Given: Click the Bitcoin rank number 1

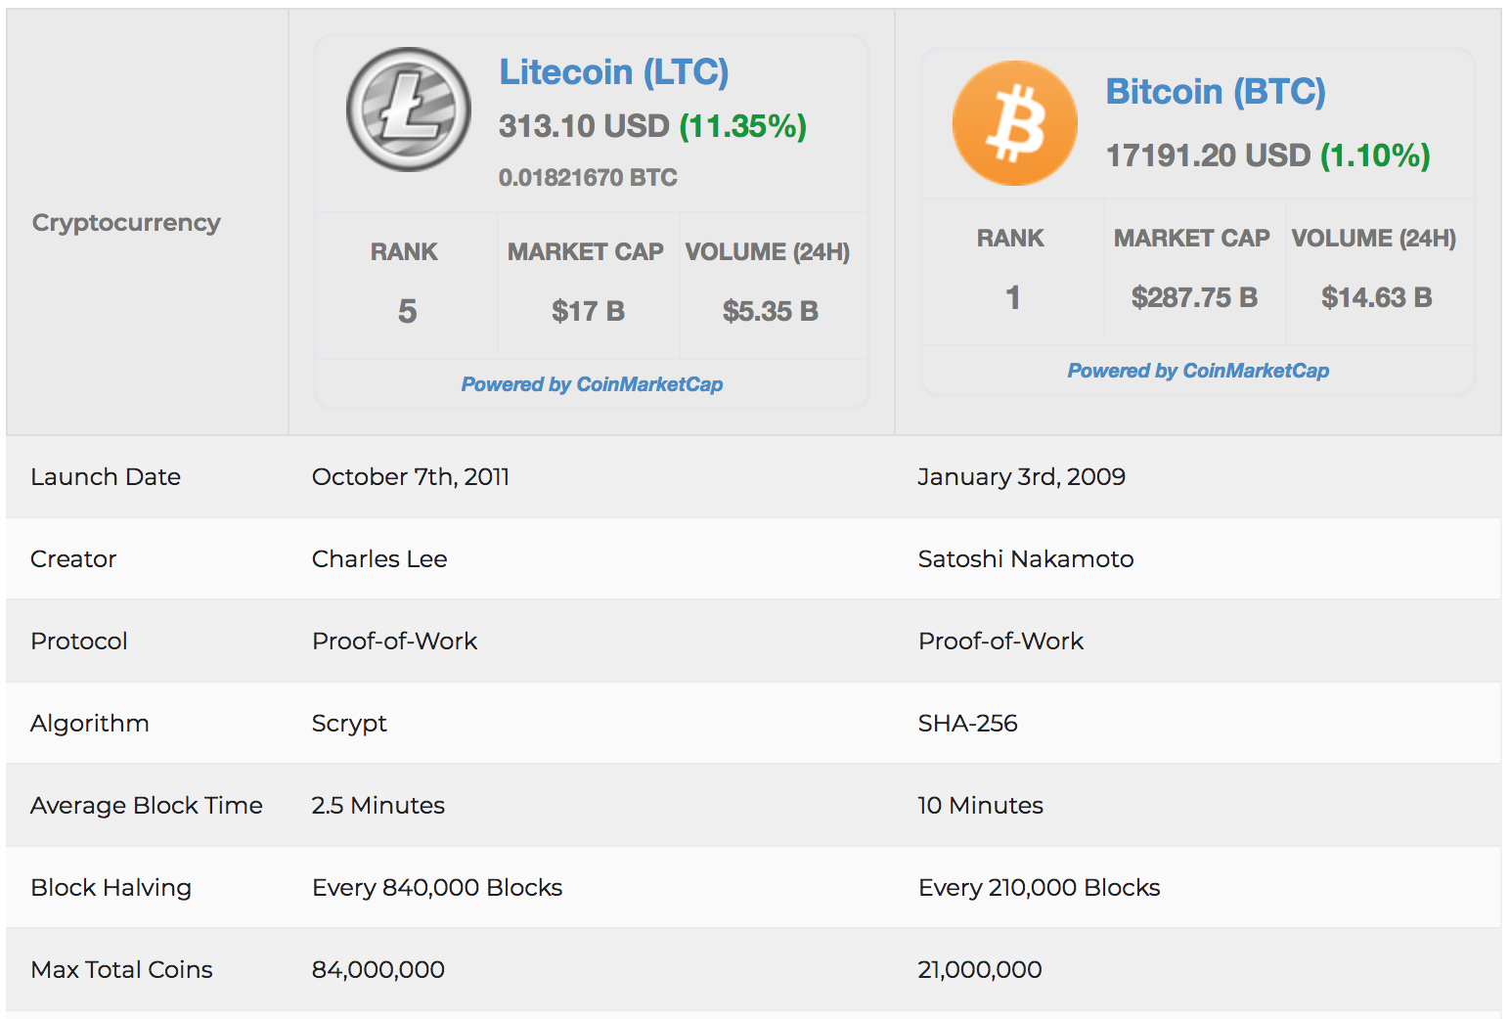Looking at the screenshot, I should click(x=1013, y=297).
